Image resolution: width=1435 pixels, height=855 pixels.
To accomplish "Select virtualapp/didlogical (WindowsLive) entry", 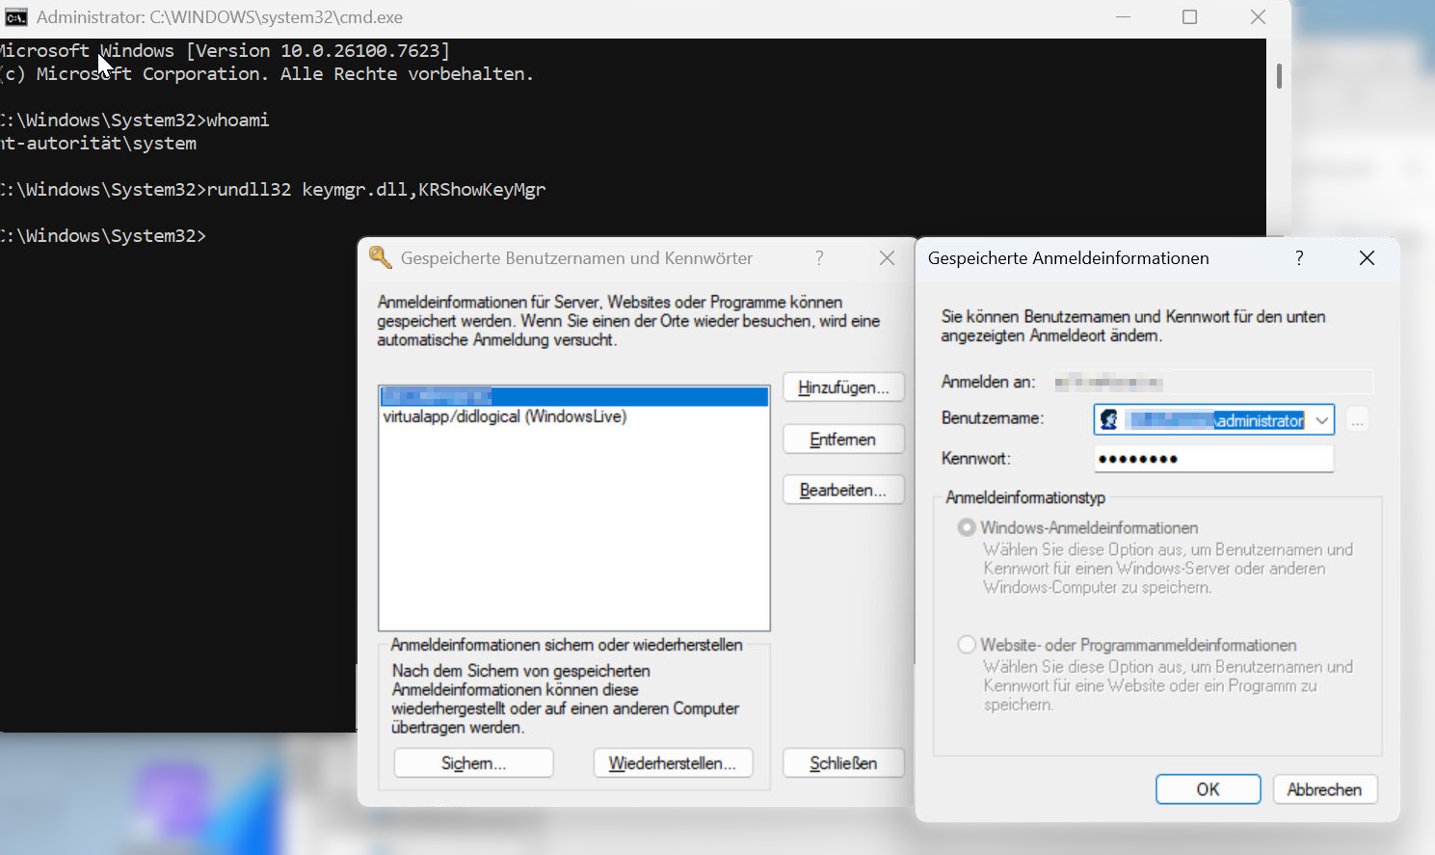I will point(504,416).
